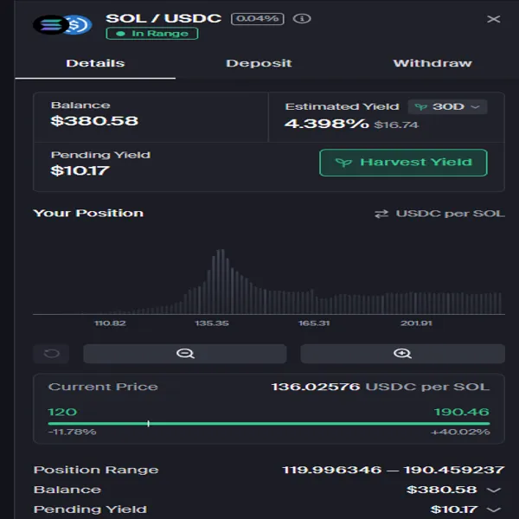This screenshot has height=519, width=519.
Task: Click the In Range status badge
Action: point(152,34)
